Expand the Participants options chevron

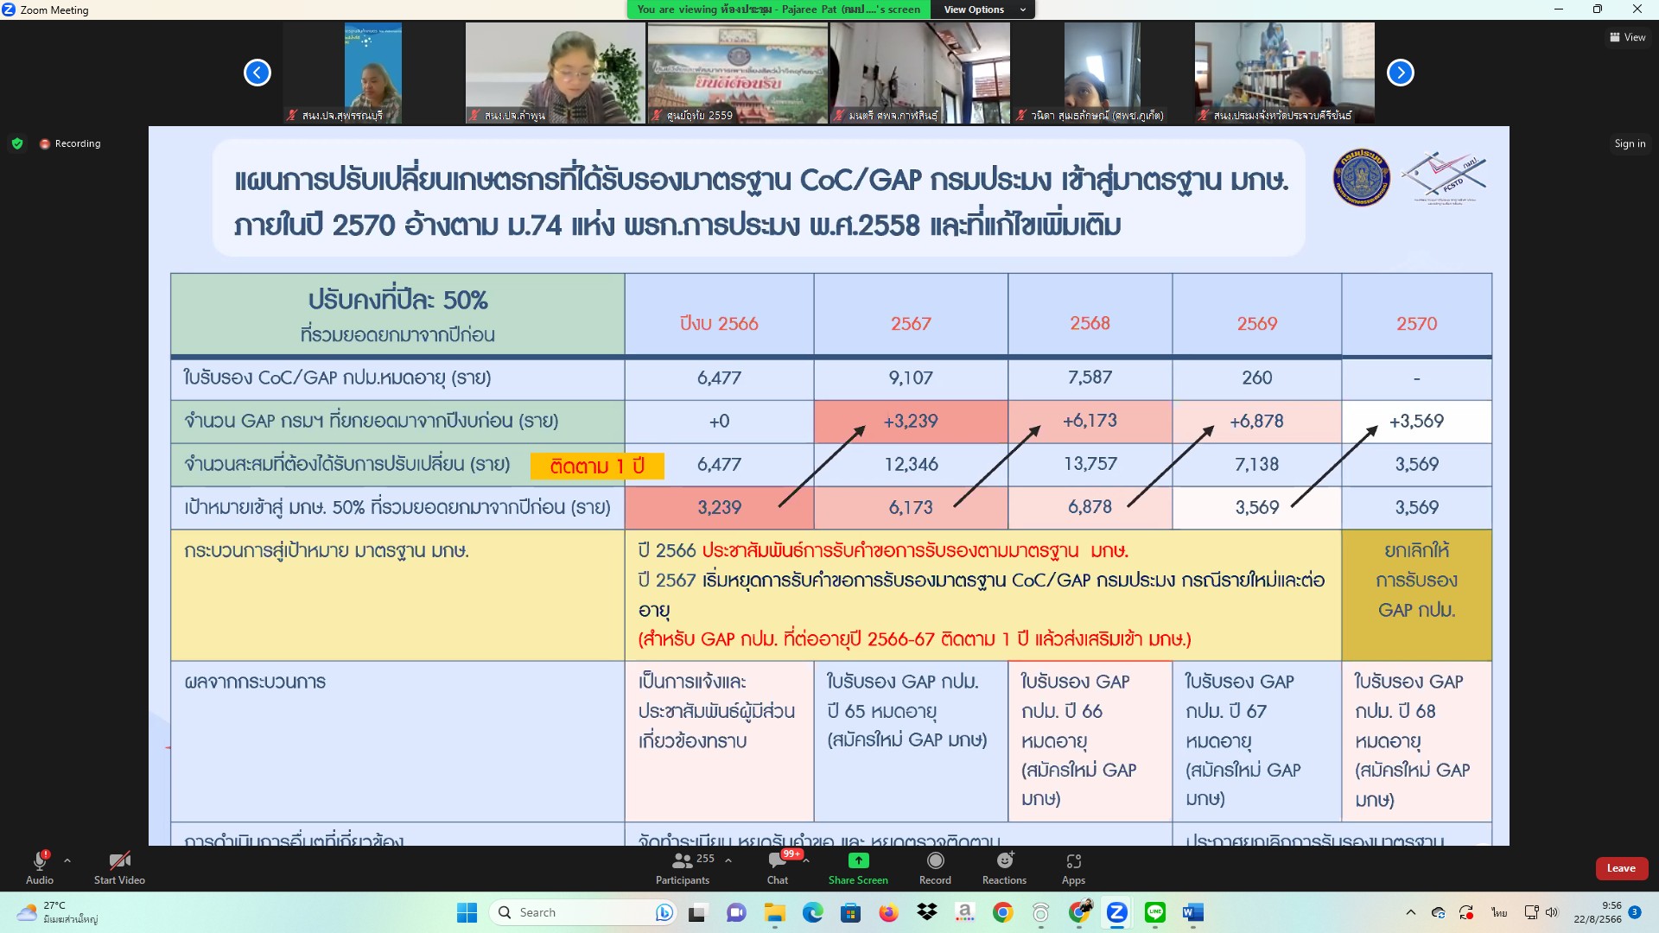(x=728, y=860)
